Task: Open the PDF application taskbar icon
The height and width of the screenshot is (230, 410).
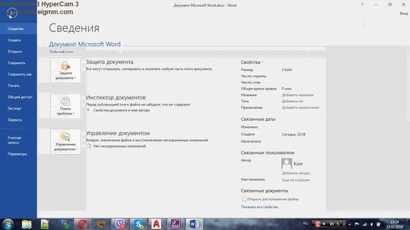Action: (x=176, y=224)
